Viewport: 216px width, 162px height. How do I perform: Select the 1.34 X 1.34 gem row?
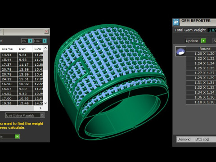pos(201,92)
